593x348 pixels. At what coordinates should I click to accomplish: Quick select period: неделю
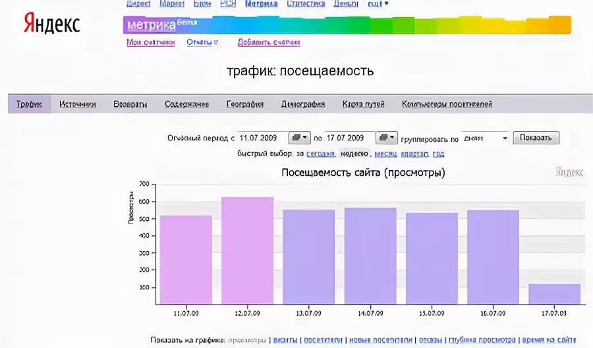tap(354, 154)
